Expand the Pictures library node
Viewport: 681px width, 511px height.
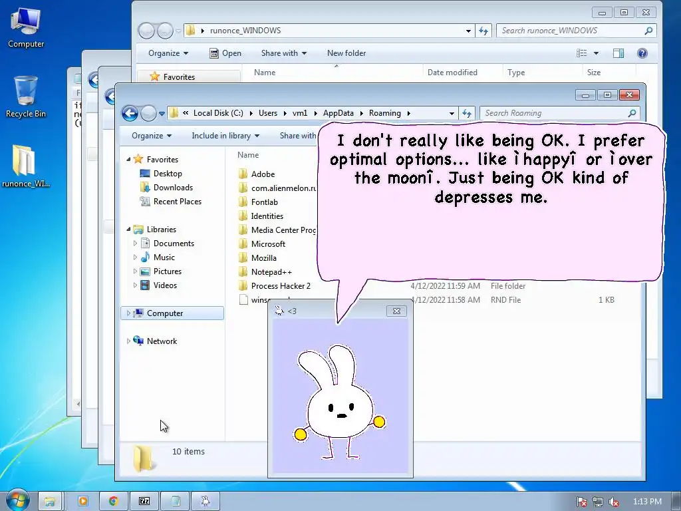click(135, 271)
